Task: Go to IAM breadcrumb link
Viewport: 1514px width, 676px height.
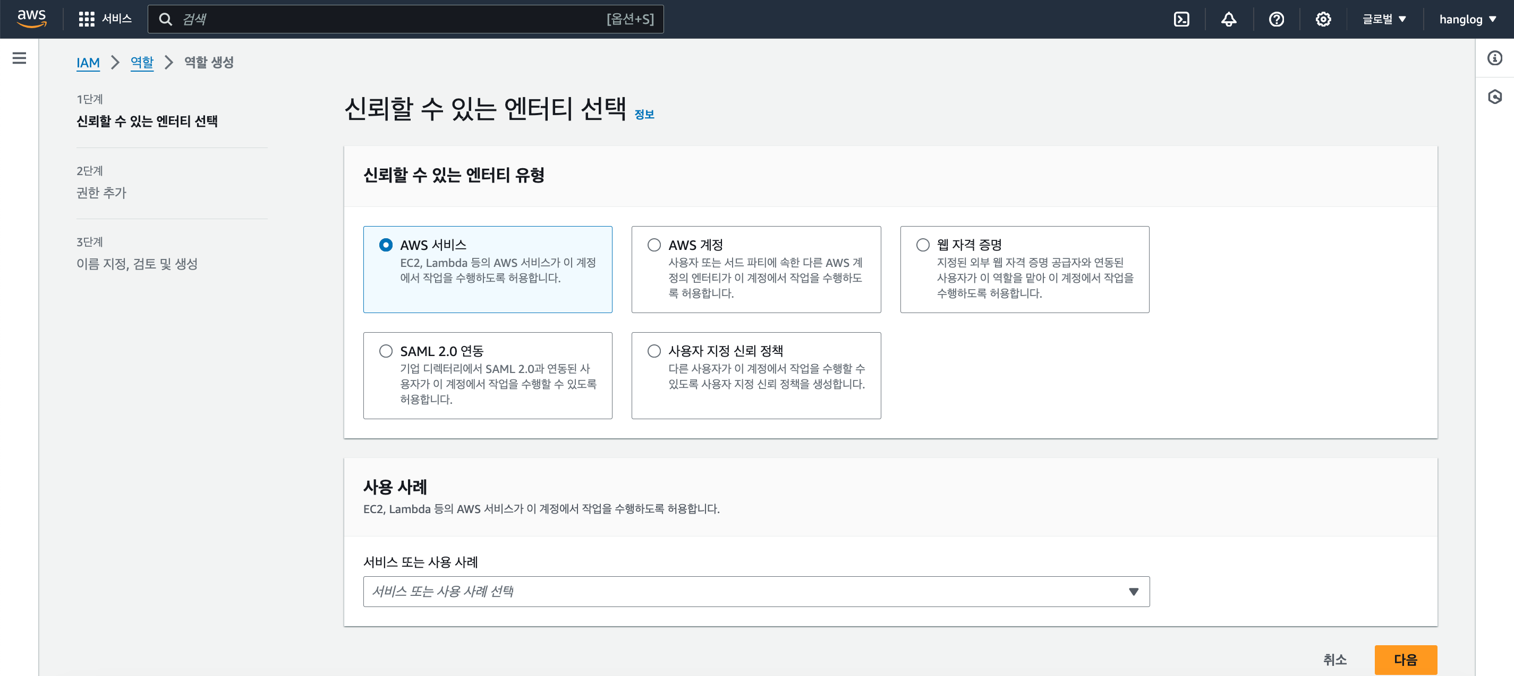Action: (x=88, y=62)
